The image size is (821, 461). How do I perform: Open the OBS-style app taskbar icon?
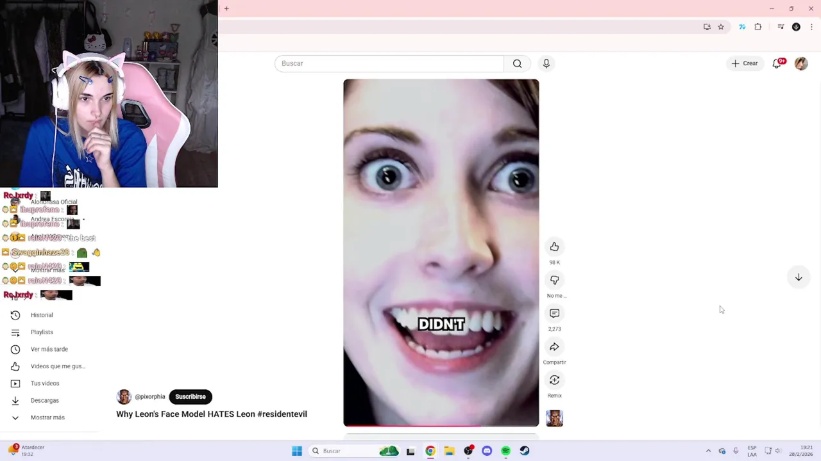click(468, 451)
